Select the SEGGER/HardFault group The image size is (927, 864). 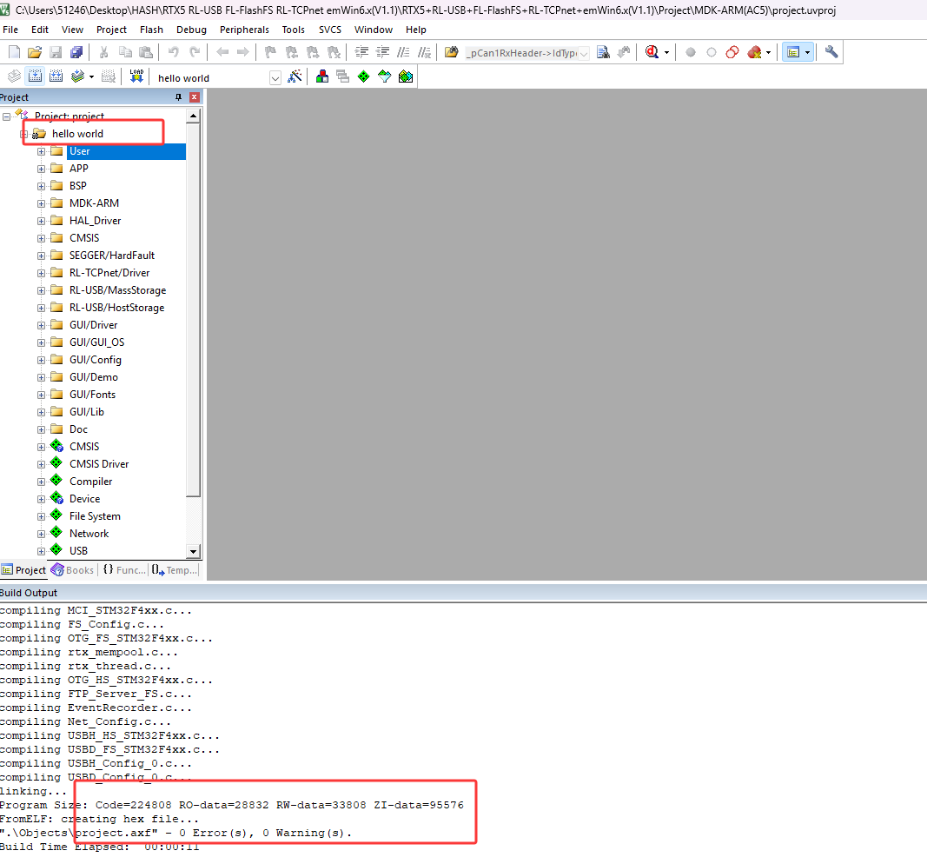[x=112, y=256]
